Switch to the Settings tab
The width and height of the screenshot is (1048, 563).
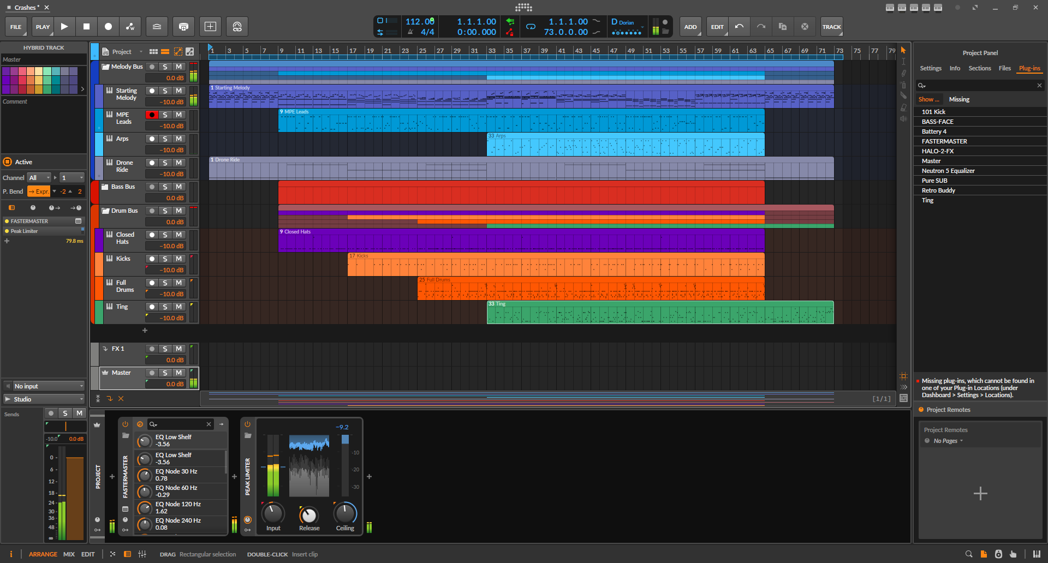pos(931,68)
